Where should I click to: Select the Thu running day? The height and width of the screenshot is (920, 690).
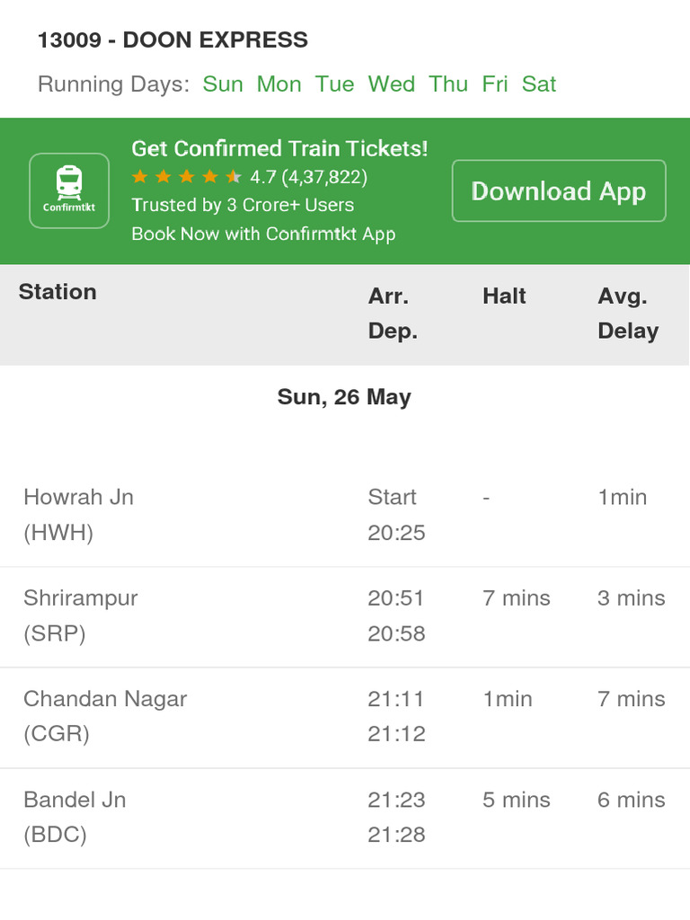(448, 84)
